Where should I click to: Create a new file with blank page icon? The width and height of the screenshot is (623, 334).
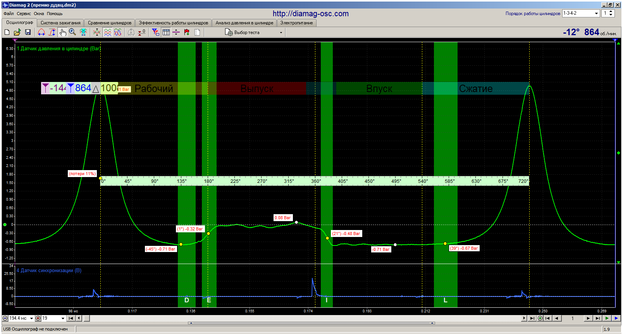(7, 32)
